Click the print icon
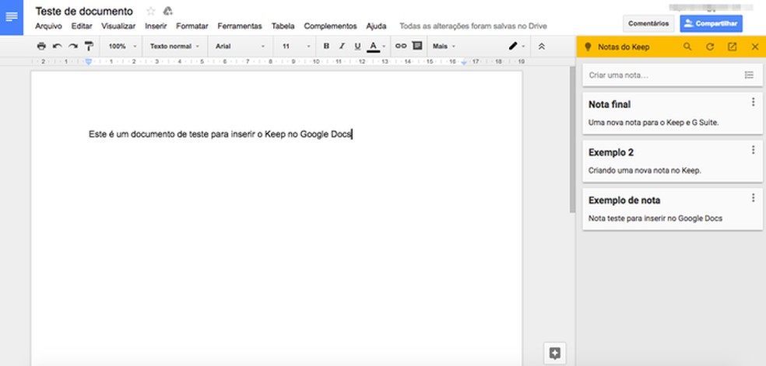Screen dimensions: 766x366 click(x=41, y=47)
